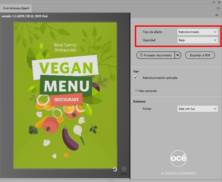Close the Océ Arizona Xpert panel

tap(219, 2)
